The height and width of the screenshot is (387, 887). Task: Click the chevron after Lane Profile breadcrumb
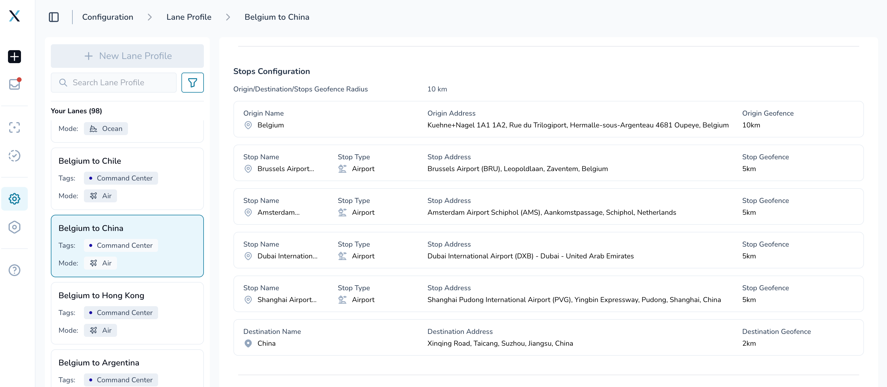pos(228,17)
